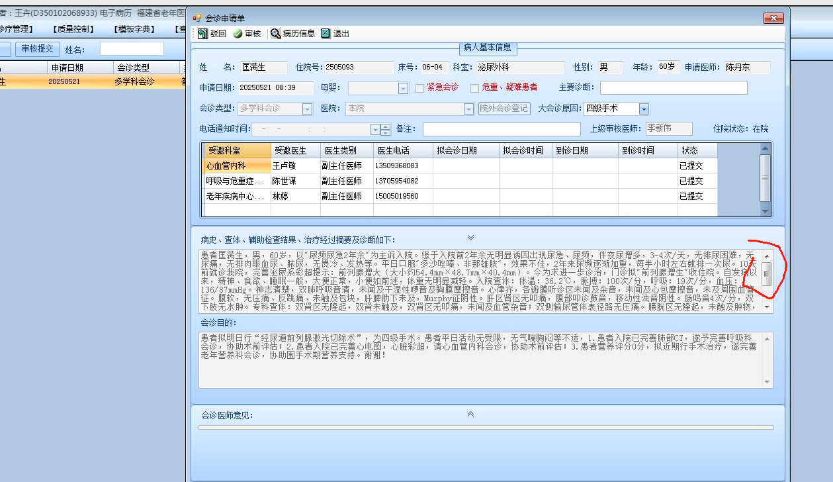Click the 医生电话 column header

click(x=403, y=150)
